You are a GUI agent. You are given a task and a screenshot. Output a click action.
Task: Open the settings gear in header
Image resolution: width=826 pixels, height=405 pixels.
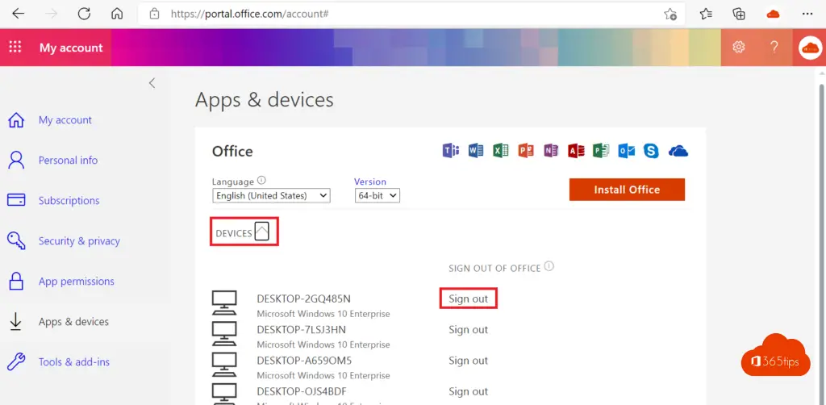[738, 48]
